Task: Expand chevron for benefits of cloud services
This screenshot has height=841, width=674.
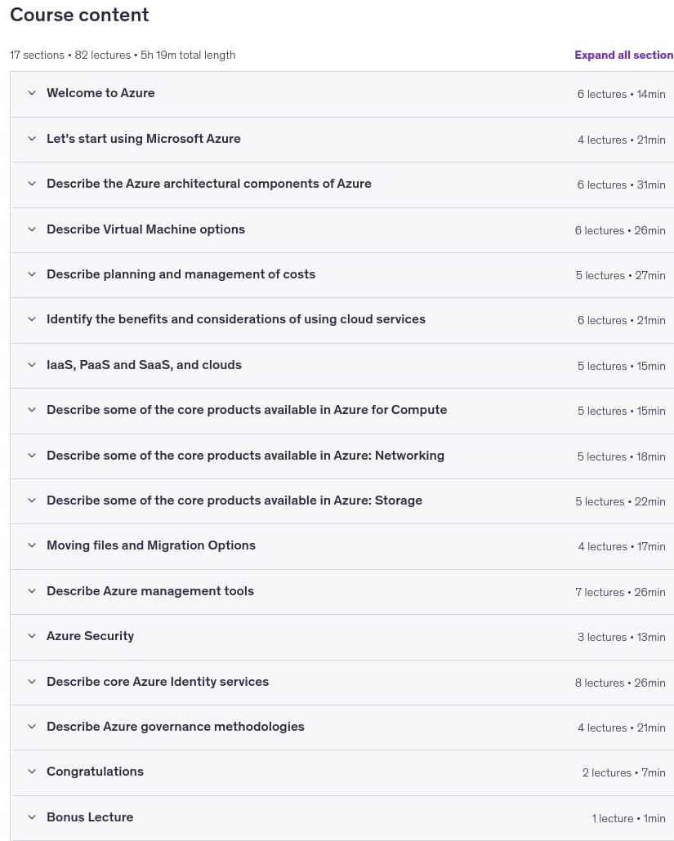Action: pyautogui.click(x=32, y=319)
